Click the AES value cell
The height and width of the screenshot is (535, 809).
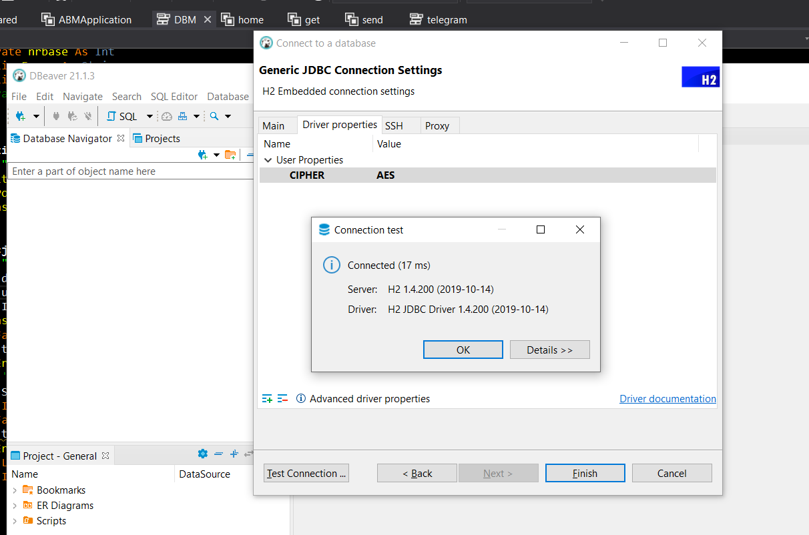[386, 175]
